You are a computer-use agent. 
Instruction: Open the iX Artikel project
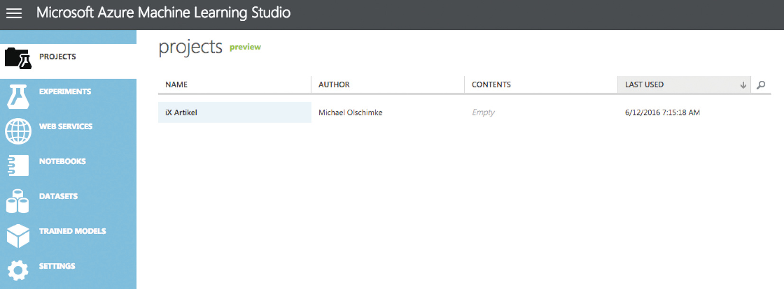[x=181, y=113]
